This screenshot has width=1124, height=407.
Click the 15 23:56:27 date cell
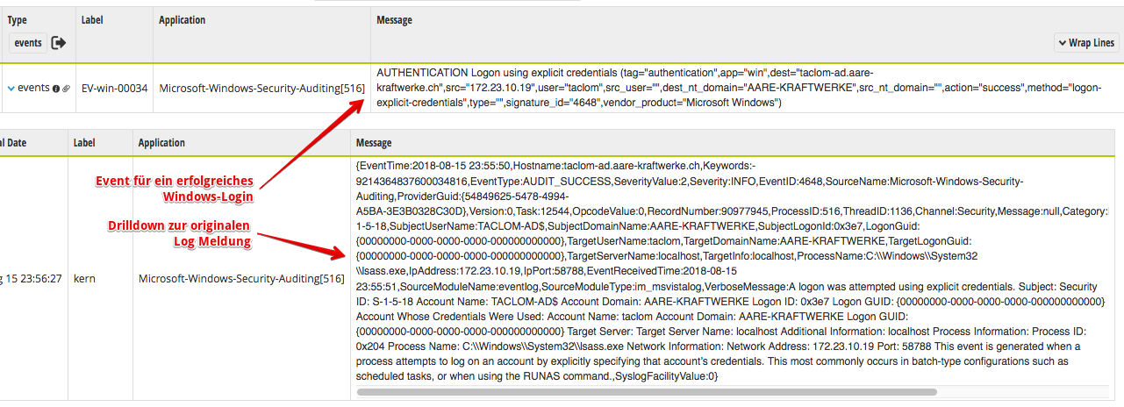[x=31, y=278]
